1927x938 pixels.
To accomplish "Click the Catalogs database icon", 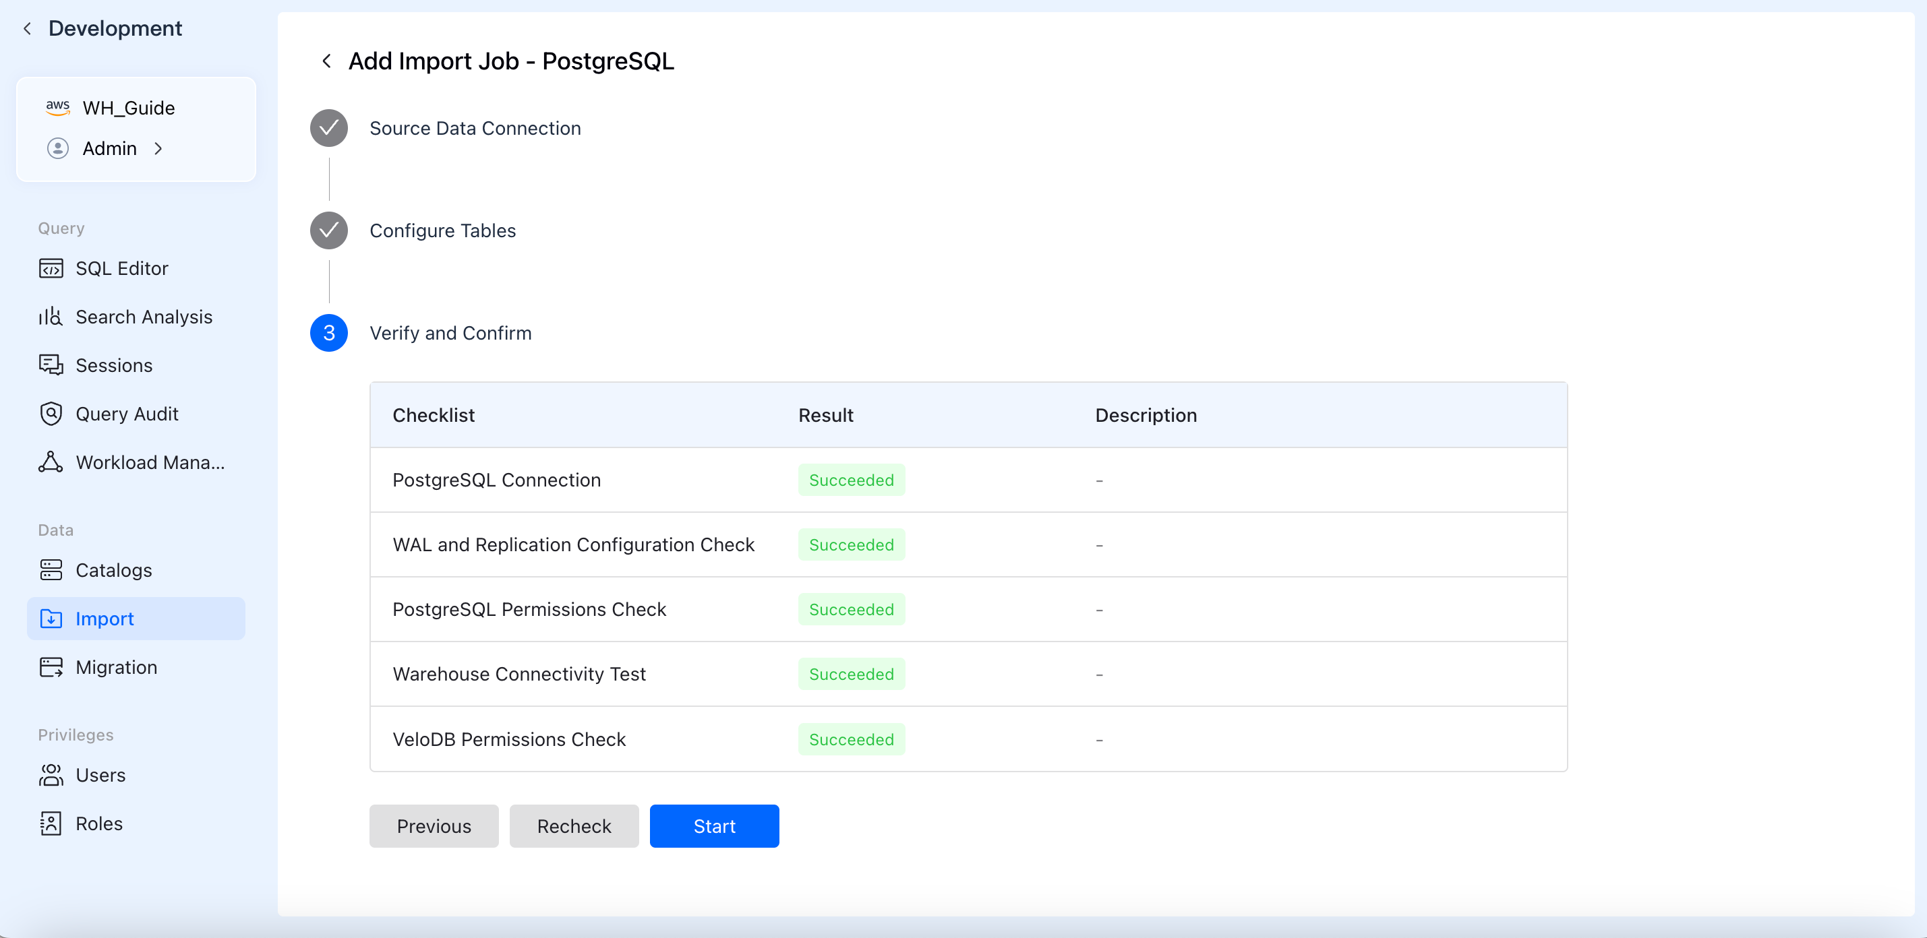I will point(51,570).
